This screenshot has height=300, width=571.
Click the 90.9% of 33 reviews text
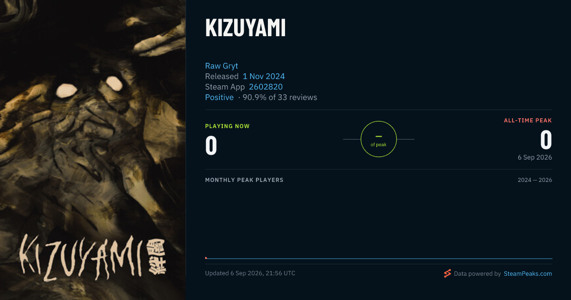coord(280,97)
